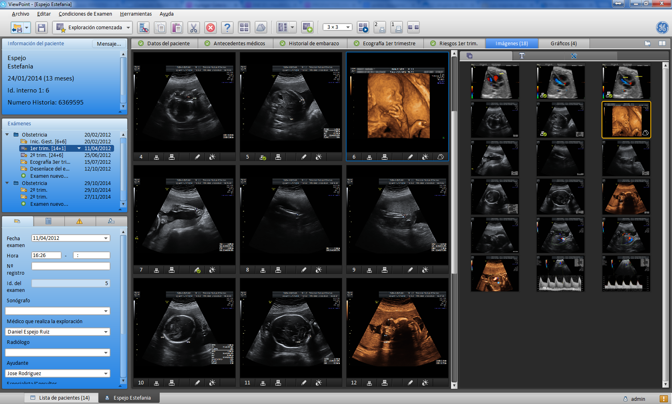Collapse the first Obstetricia tree node
Screen dimensions: 672x404
point(7,135)
